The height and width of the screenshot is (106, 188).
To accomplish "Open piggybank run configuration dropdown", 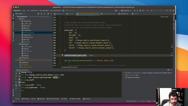I will 126,11.
